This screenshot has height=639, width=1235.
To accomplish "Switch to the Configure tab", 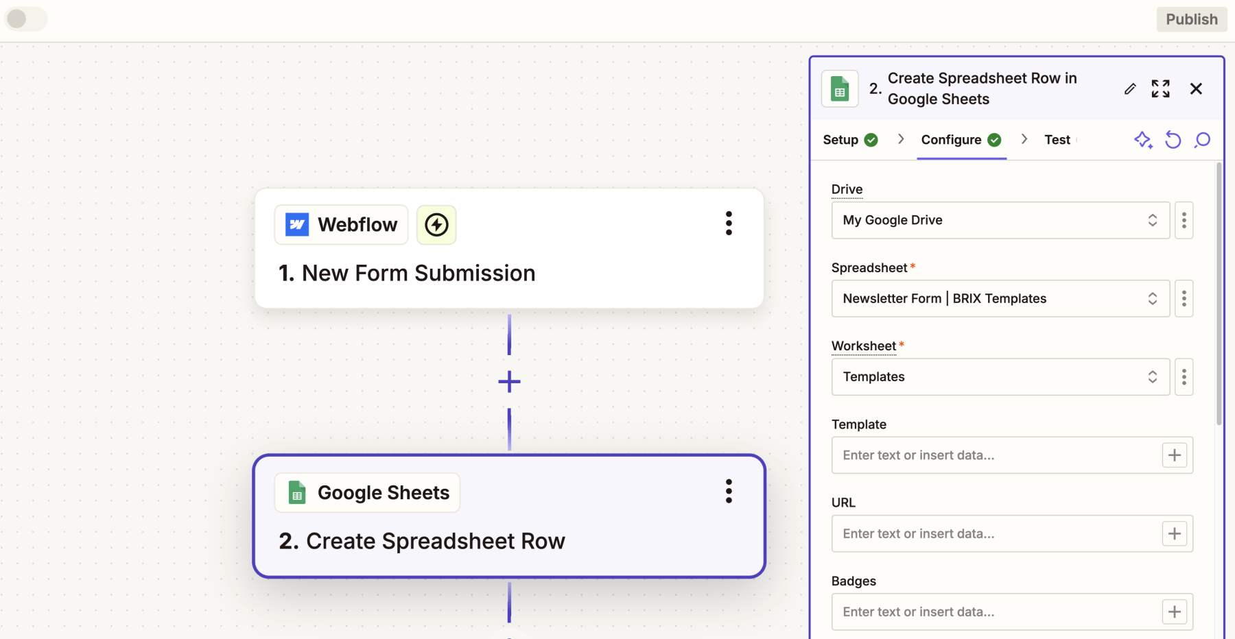I will click(961, 140).
